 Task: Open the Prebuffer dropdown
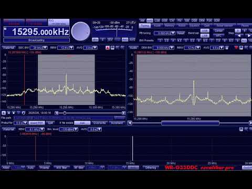25,123
